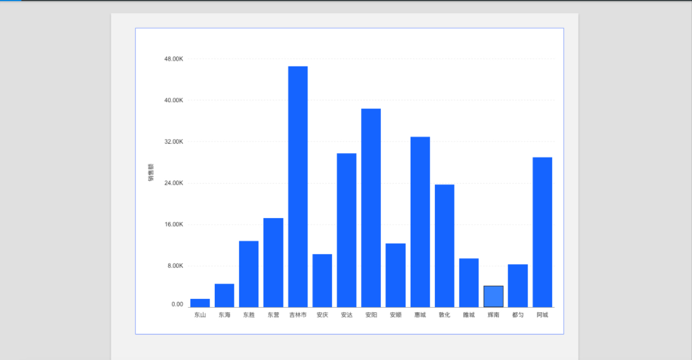Viewport: 692px width, 360px height.
Task: Select the 安阳 bar
Action: point(371,208)
